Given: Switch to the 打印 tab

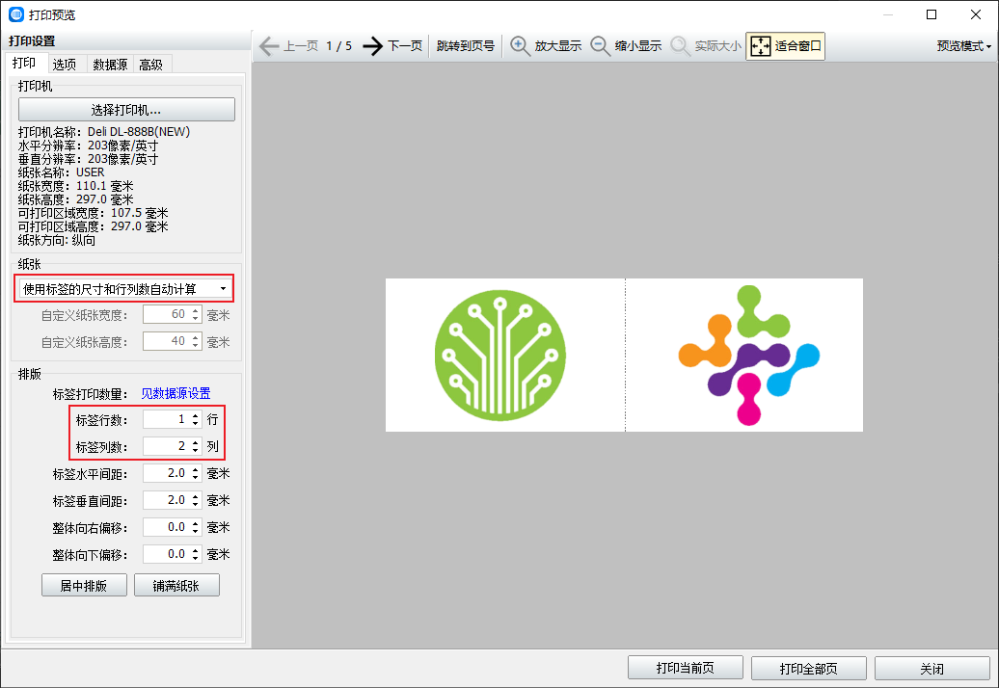Looking at the screenshot, I should (x=24, y=63).
